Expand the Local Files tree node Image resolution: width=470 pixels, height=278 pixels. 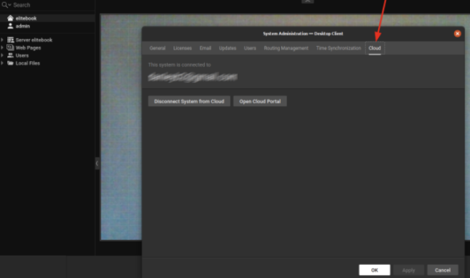pos(2,63)
